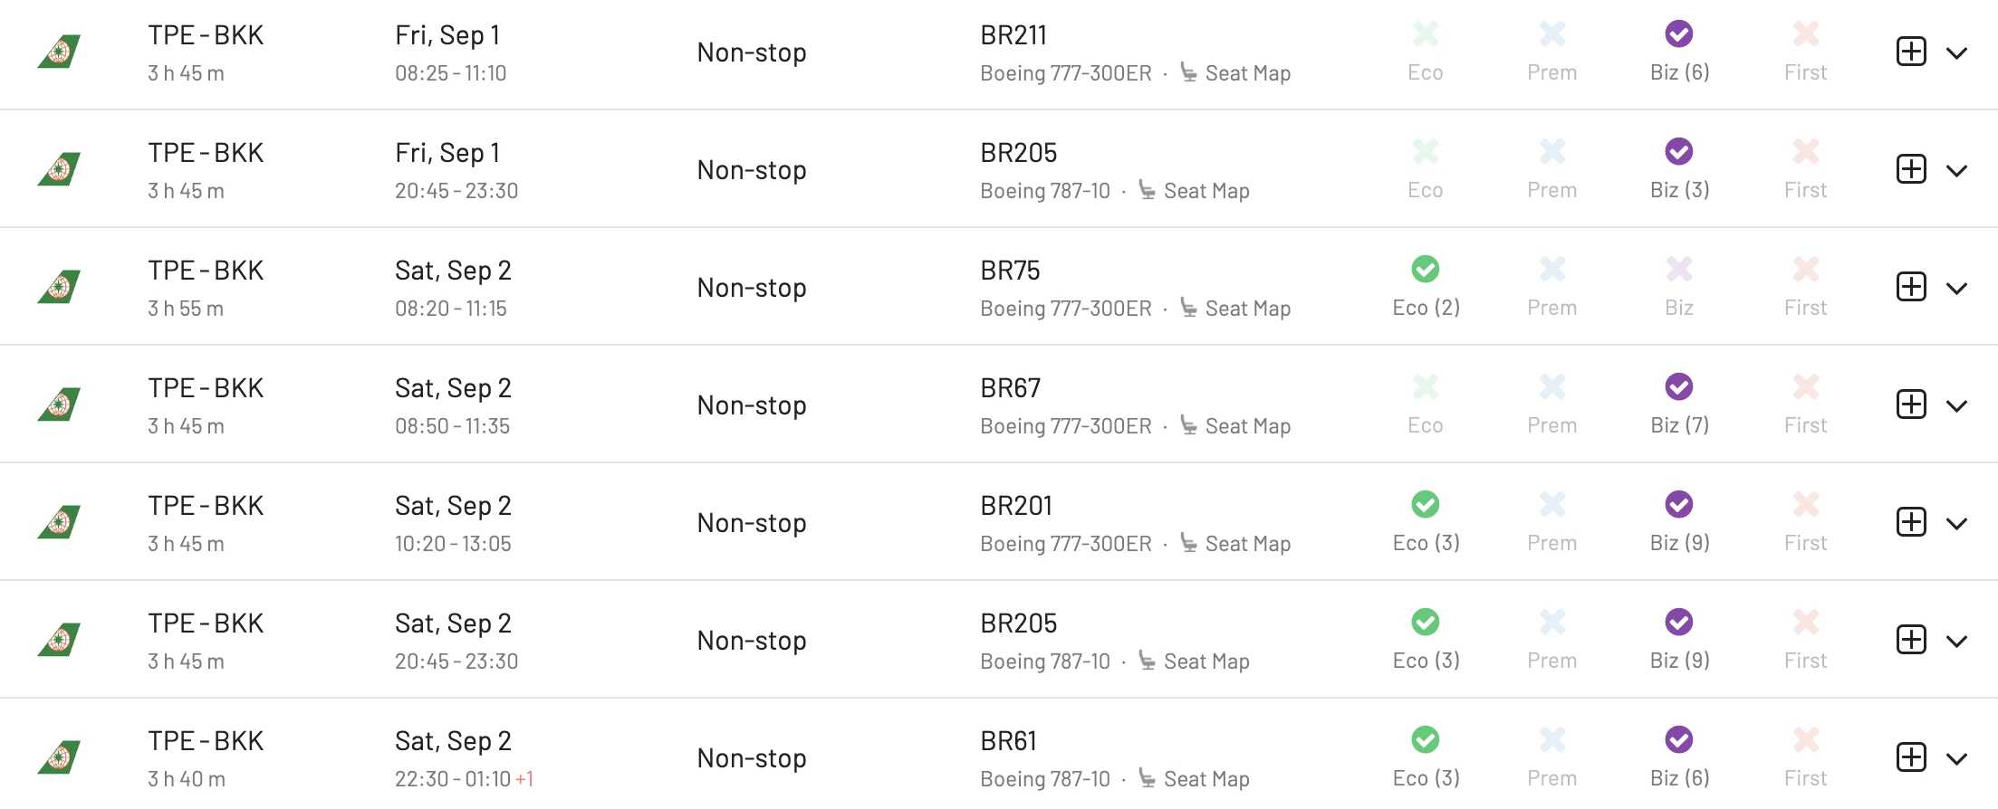The image size is (1998, 809).
Task: Select Biz (7) checkmark on BR67
Action: click(1679, 386)
